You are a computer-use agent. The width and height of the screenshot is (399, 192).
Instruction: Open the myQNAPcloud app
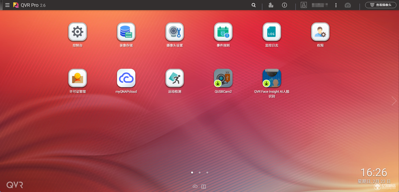pos(126,78)
